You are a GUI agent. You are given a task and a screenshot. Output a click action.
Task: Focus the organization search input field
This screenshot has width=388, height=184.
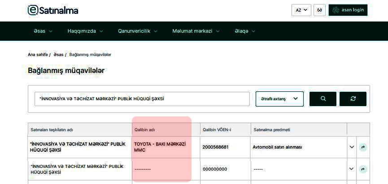pyautogui.click(x=142, y=99)
